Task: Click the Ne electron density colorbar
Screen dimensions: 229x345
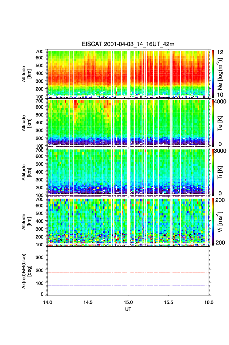Action: [x=213, y=73]
